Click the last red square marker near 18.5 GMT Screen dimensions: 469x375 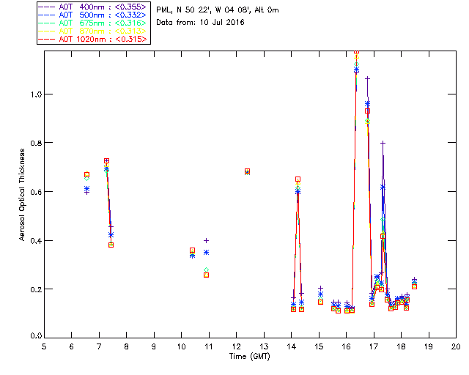tap(414, 286)
